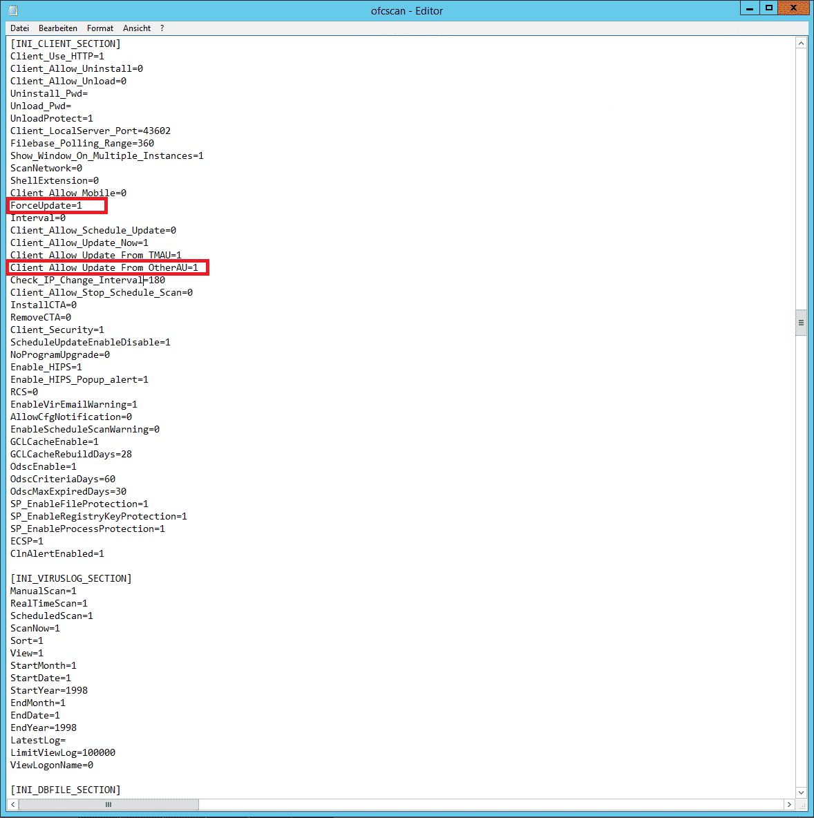Click the Client_Allow_Update_From_OtherAU=1 line
Viewport: 814px width, 818px height.
tap(104, 267)
